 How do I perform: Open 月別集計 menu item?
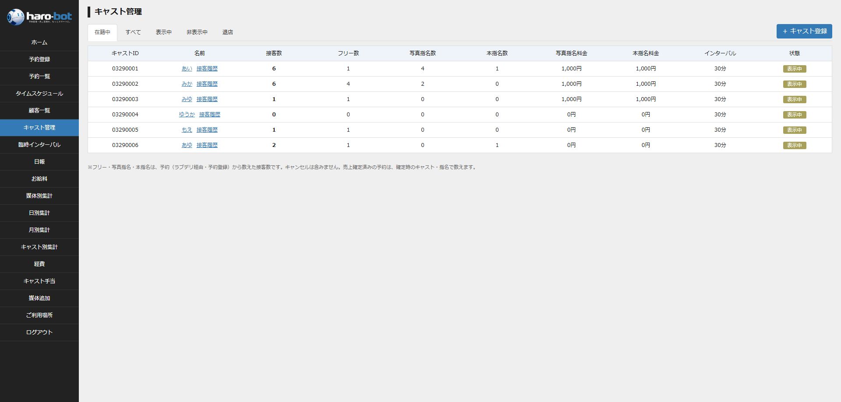39,230
